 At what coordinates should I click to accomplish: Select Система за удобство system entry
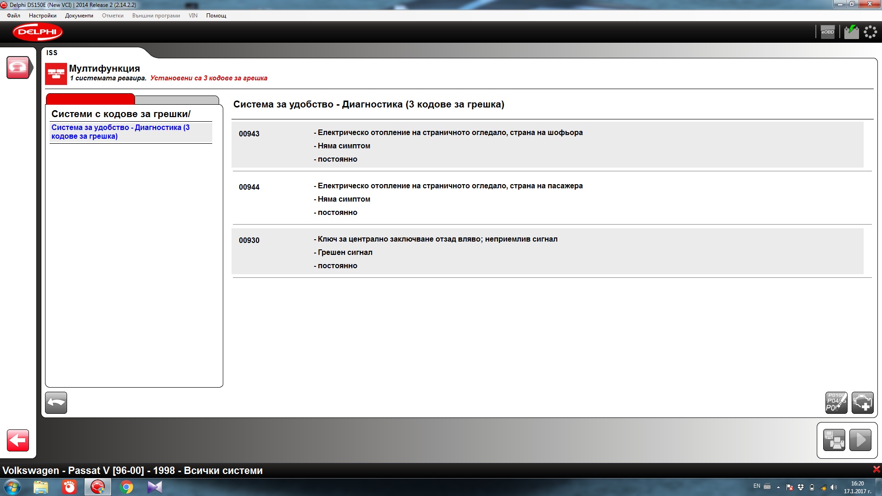point(120,132)
